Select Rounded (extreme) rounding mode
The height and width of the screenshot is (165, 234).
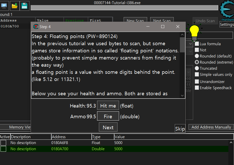[x=197, y=62]
